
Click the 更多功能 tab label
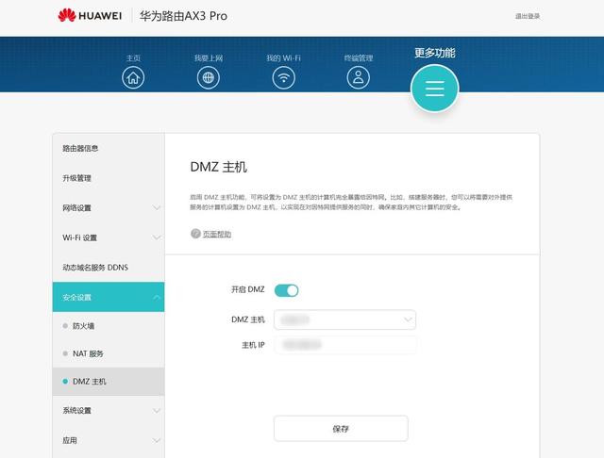(x=434, y=53)
